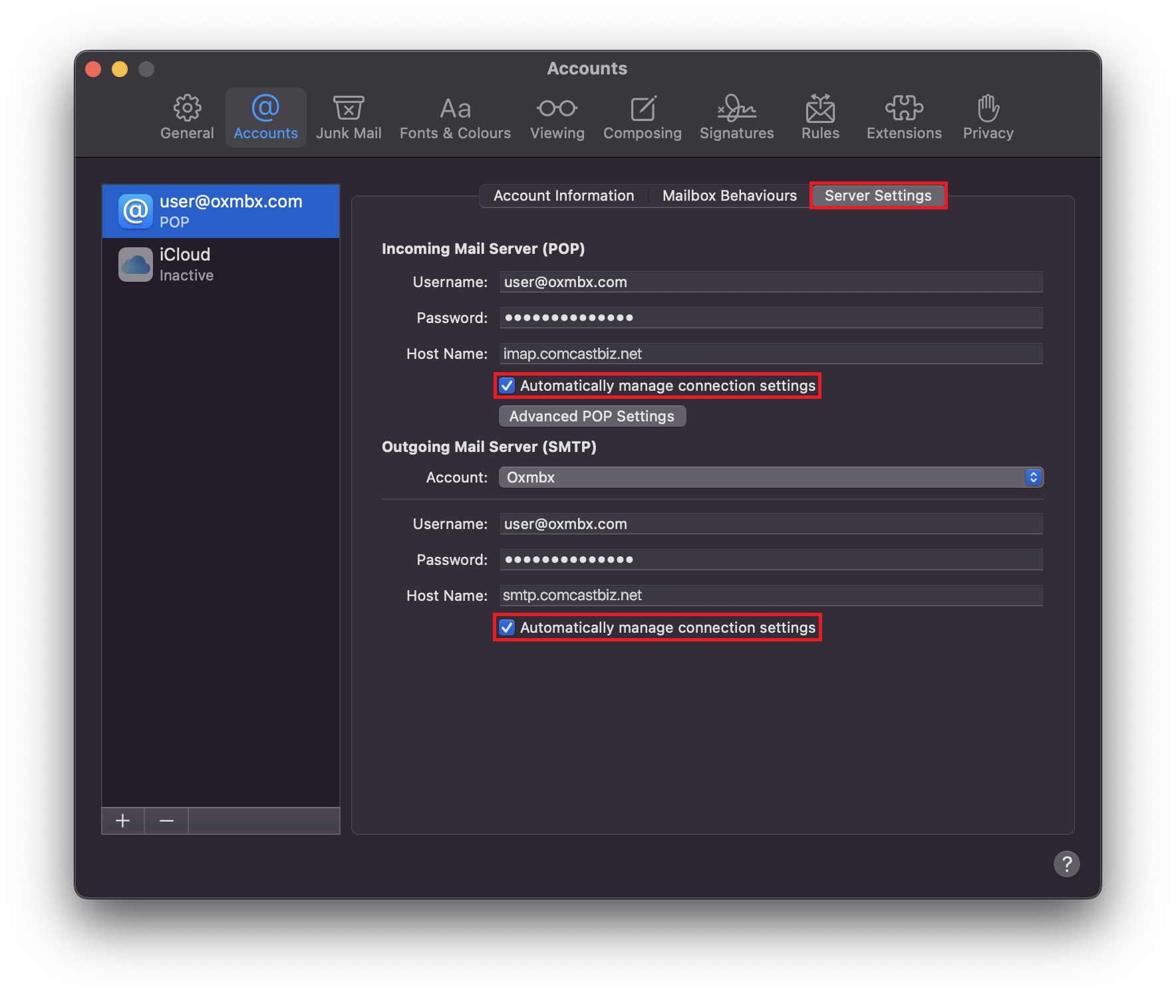Select the Mailbox Behaviours tab

coord(729,195)
